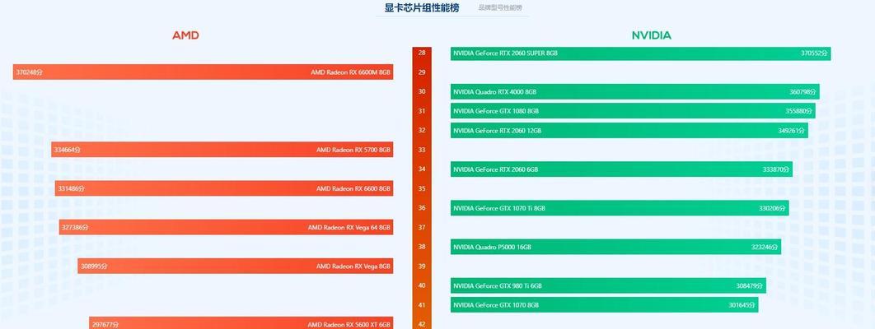The width and height of the screenshot is (875, 329).
Task: Click the 297677分 score value
Action: click(x=105, y=325)
